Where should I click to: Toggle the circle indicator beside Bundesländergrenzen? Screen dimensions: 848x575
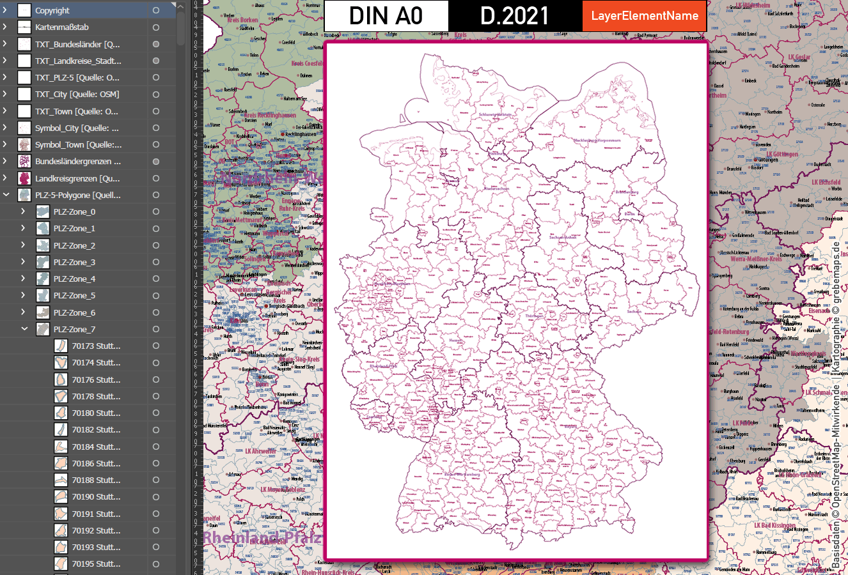(155, 161)
